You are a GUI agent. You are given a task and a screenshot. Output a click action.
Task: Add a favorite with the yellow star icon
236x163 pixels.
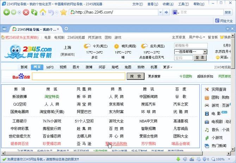pyautogui.click(x=63, y=12)
